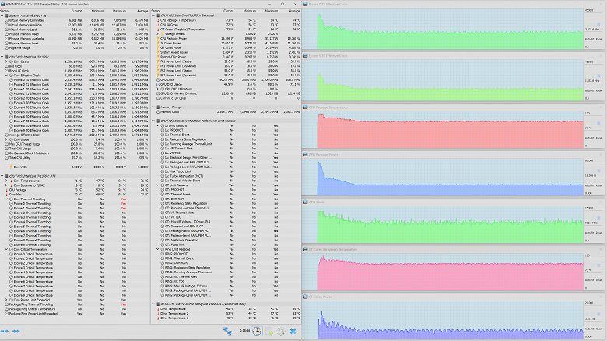
Task: Expand the Core Clocks row
Action: (x=6, y=62)
